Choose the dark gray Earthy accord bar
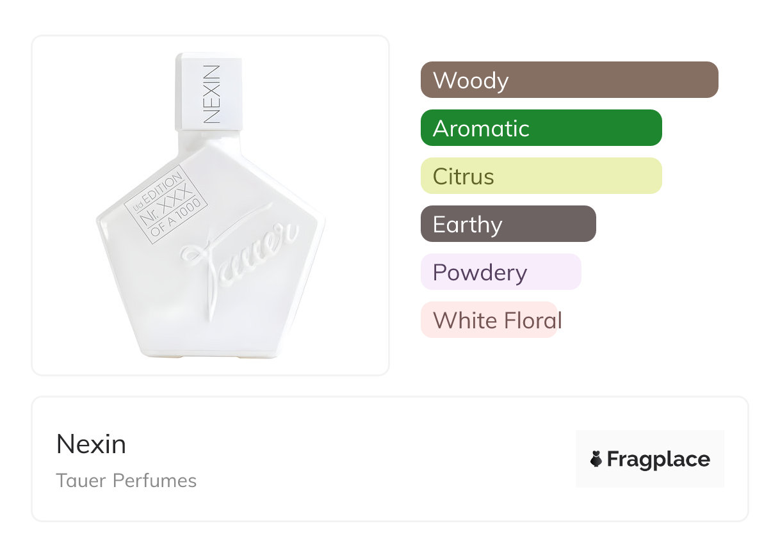Viewport: 780px width, 553px height. [508, 224]
